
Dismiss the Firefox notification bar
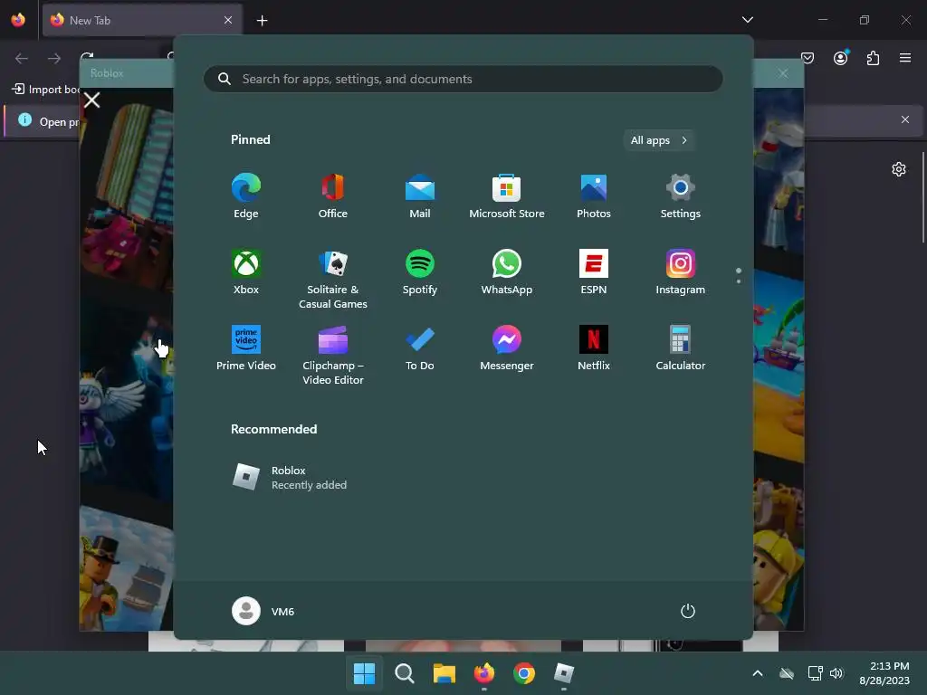tap(905, 120)
